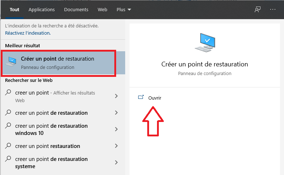Expand the 'restauration windows 10' chevron
The width and height of the screenshot is (284, 175).
pyautogui.click(x=116, y=129)
